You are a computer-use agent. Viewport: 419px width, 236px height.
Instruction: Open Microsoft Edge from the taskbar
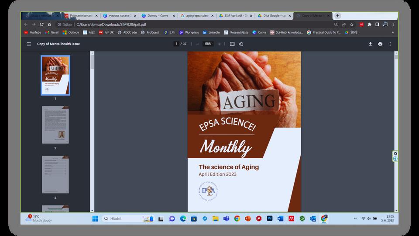(x=183, y=219)
